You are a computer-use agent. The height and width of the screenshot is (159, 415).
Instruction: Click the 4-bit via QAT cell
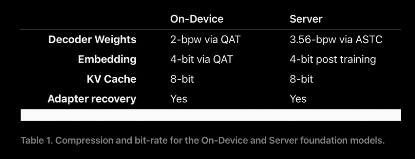[x=201, y=59]
